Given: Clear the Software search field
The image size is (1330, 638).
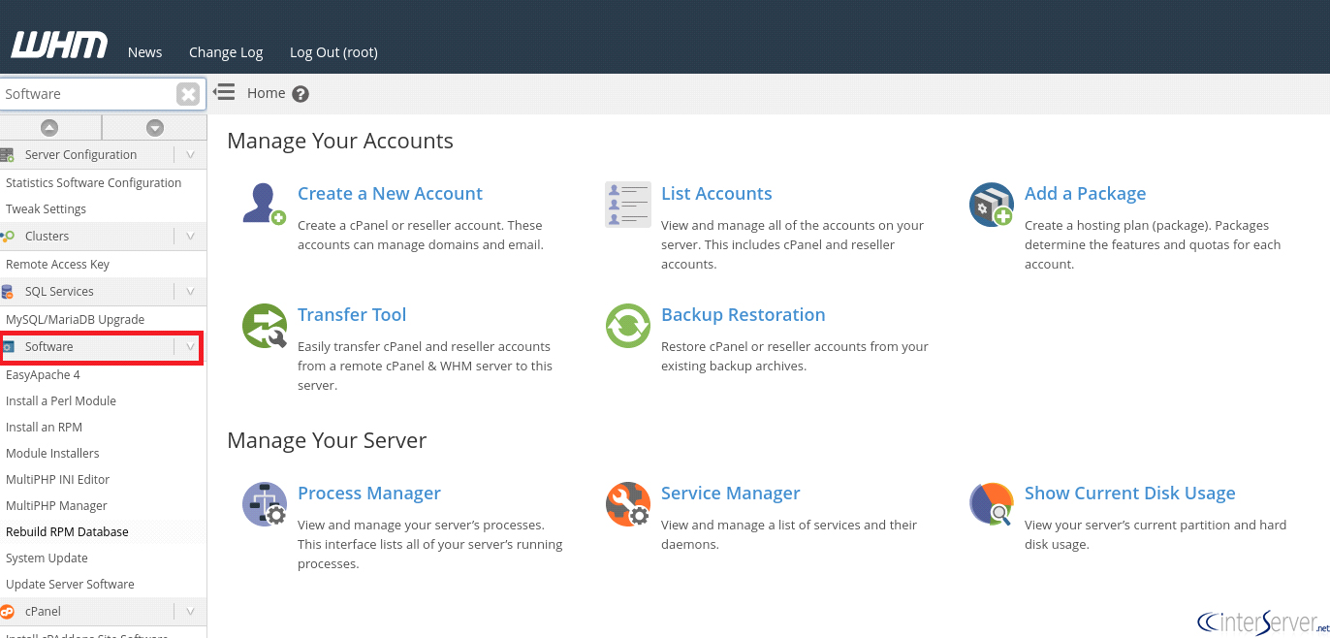Looking at the screenshot, I should [x=188, y=94].
